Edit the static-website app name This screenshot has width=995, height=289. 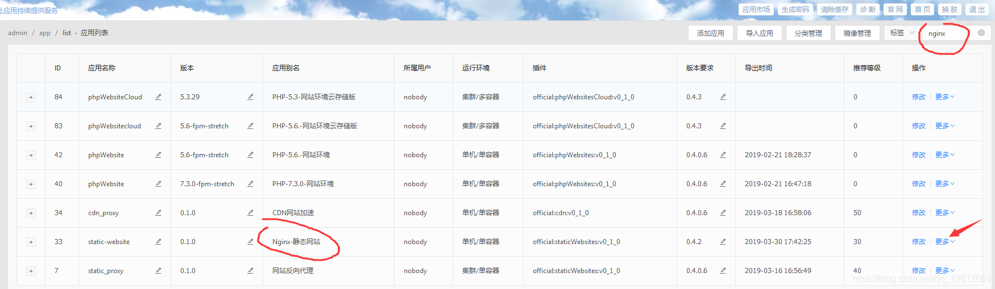tap(158, 242)
